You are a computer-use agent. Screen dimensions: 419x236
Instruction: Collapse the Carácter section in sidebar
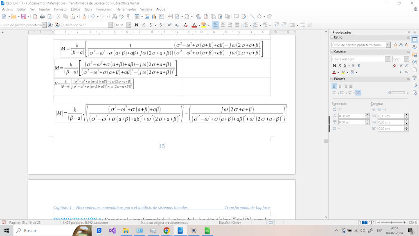pyautogui.click(x=332, y=52)
